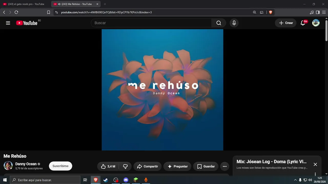Viewport: 328px width, 184px height.
Task: Open a new browser tab
Action: (105, 4)
